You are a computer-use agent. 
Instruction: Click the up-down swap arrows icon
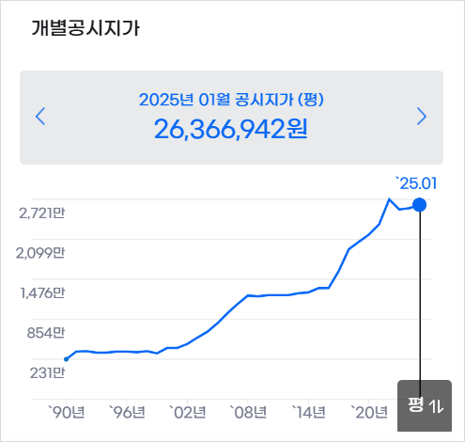point(436,405)
